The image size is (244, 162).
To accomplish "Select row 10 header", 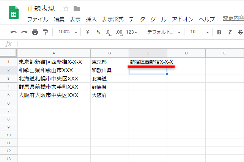I will click(x=9, y=135).
